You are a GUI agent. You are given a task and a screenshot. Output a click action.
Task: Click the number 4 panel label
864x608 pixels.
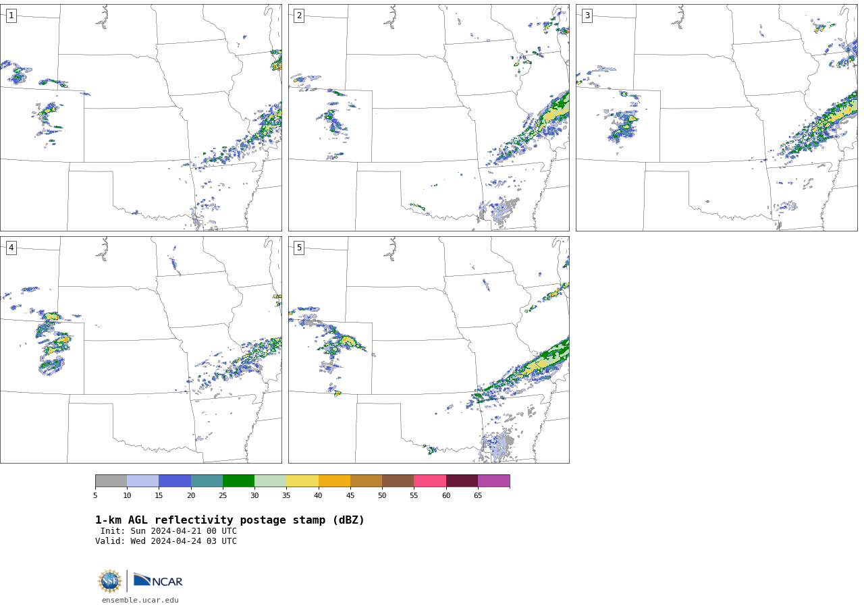pyautogui.click(x=11, y=248)
